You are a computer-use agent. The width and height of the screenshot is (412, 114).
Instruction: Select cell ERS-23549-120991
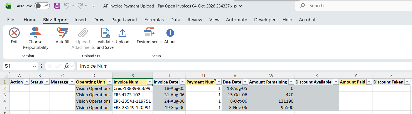tap(133, 108)
